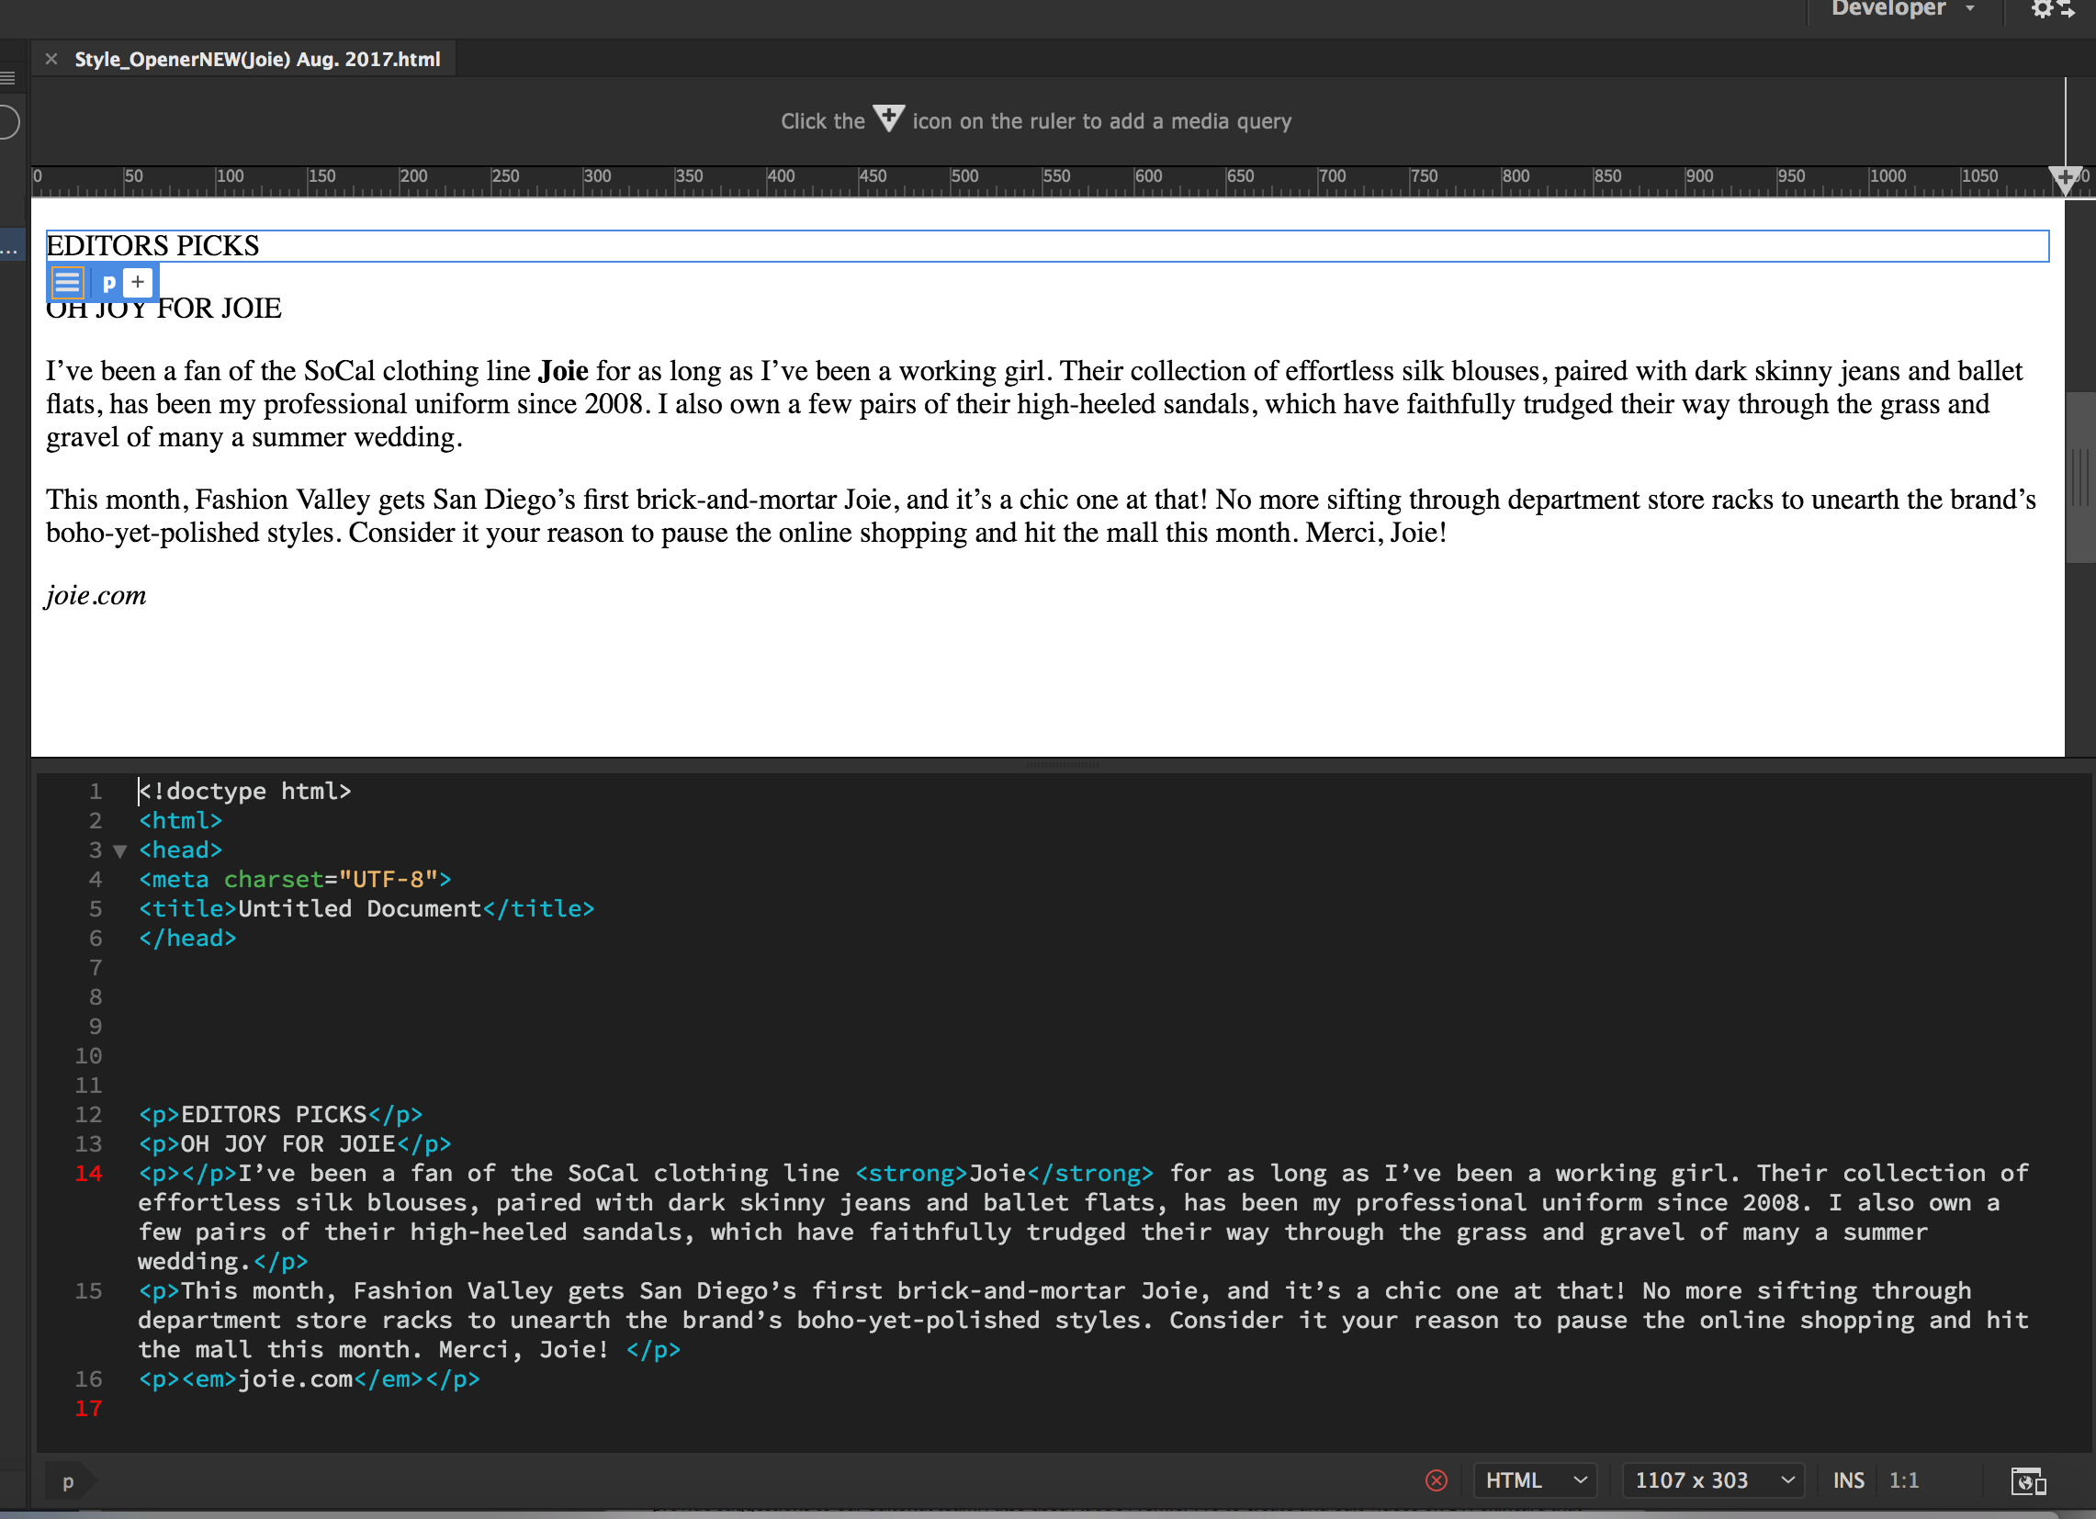Collapse the head tag fold arrow

pyautogui.click(x=119, y=851)
